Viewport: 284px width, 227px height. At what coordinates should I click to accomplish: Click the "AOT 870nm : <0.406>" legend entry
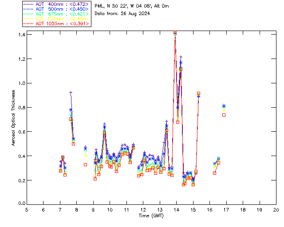pyautogui.click(x=56, y=19)
